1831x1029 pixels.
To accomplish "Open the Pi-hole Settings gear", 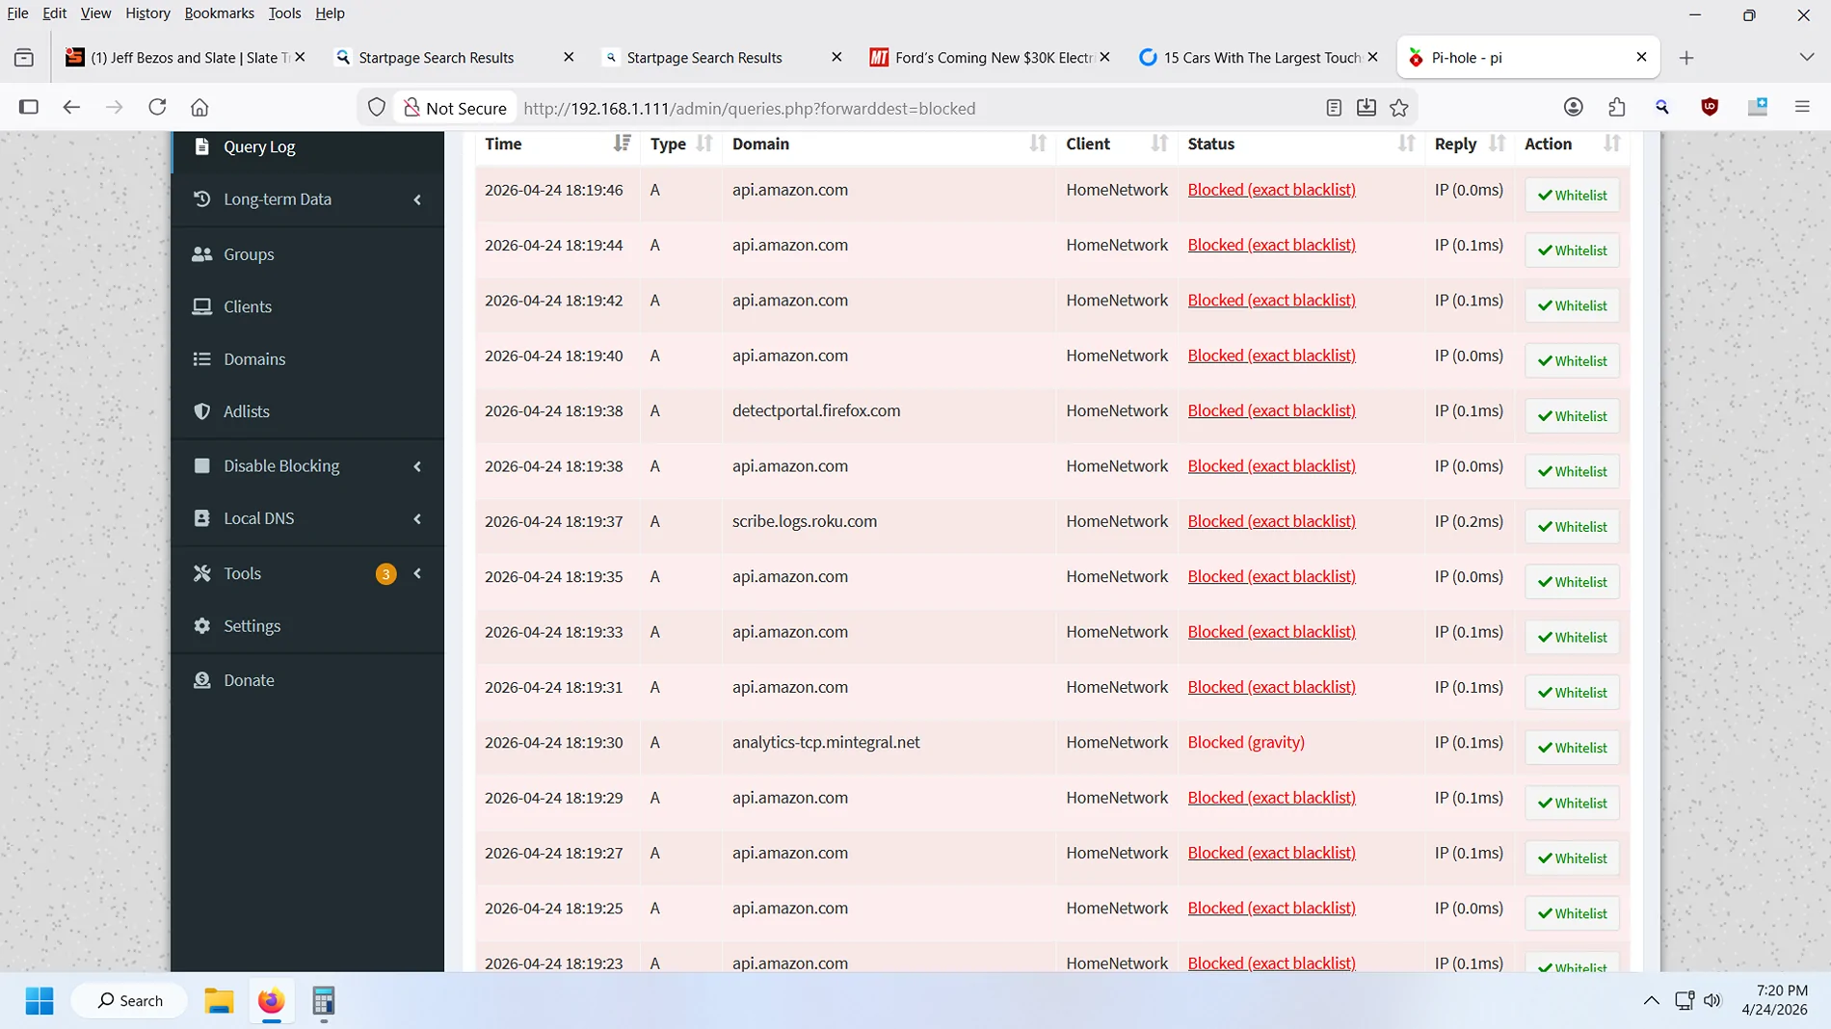I will 202,625.
